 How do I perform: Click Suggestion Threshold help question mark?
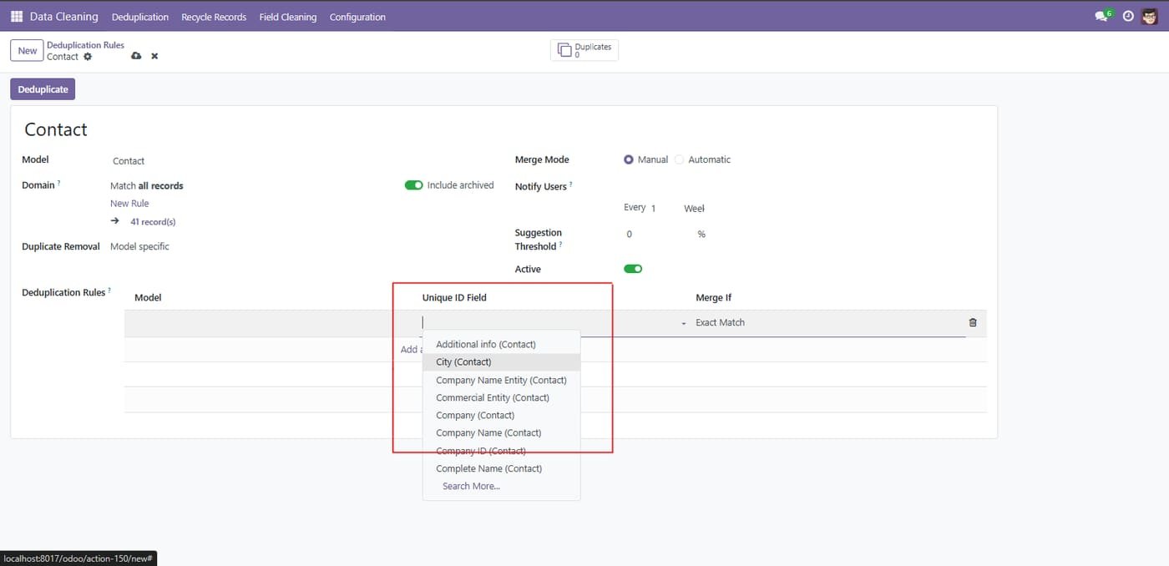tap(561, 245)
